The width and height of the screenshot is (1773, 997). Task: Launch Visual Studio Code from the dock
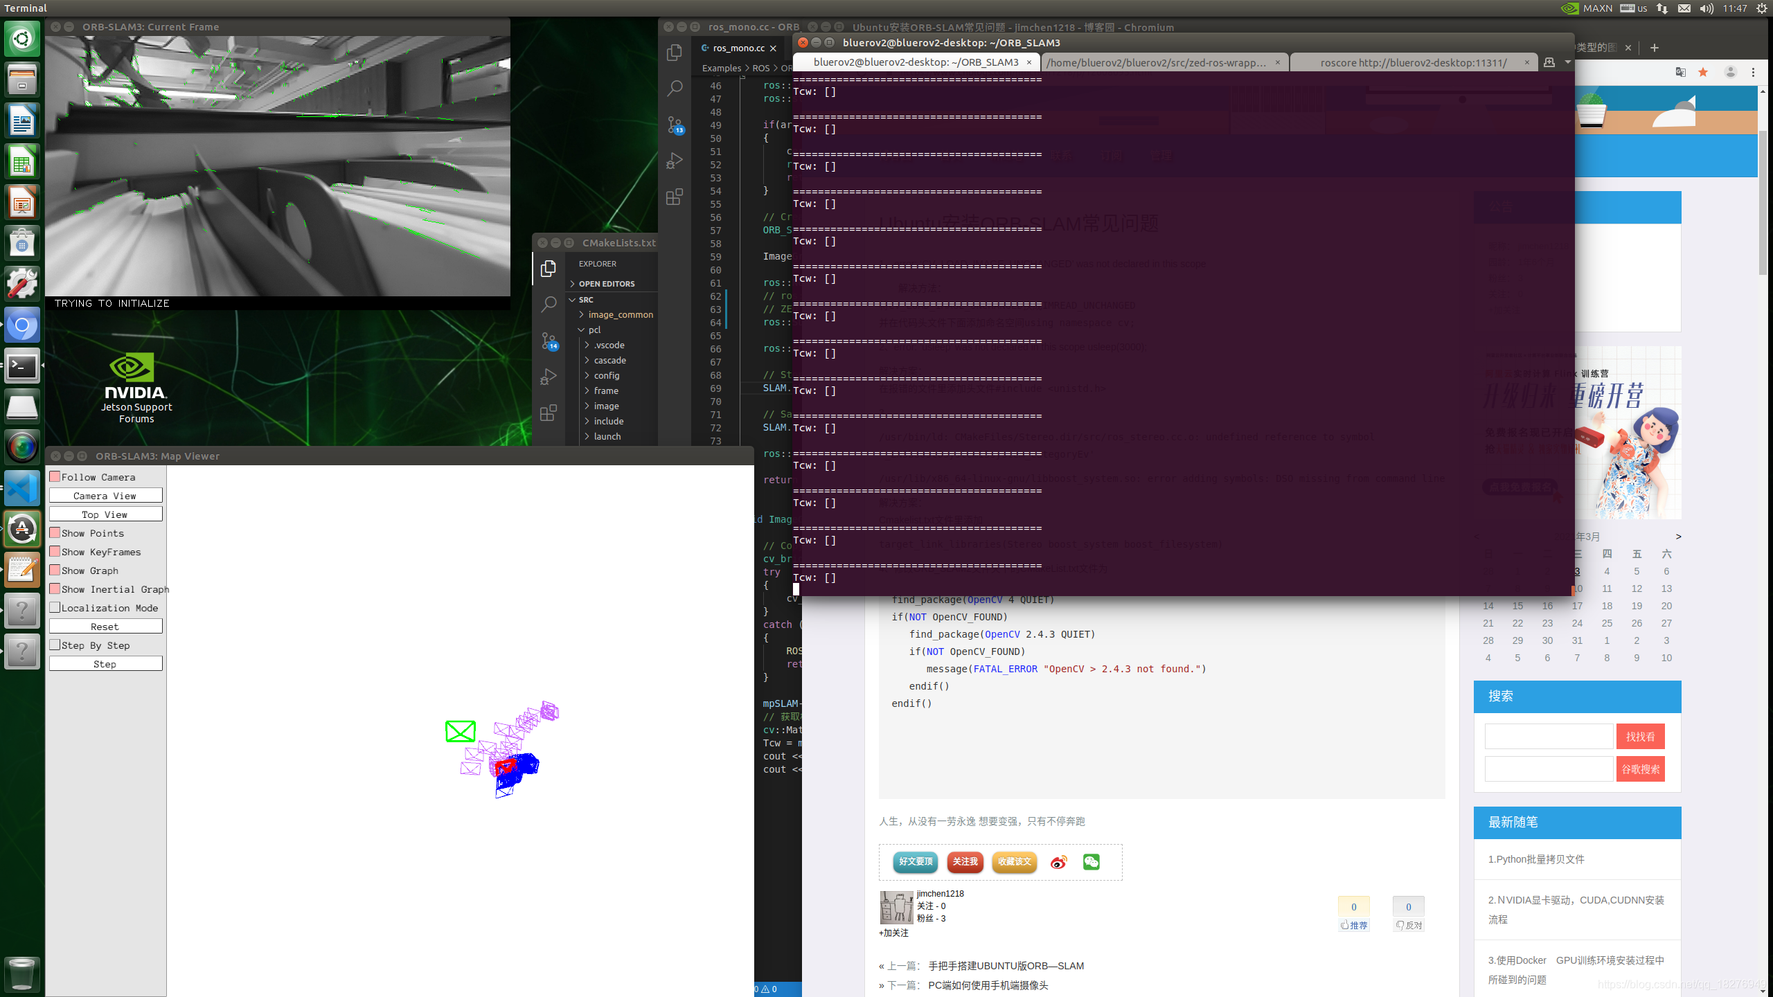click(22, 489)
